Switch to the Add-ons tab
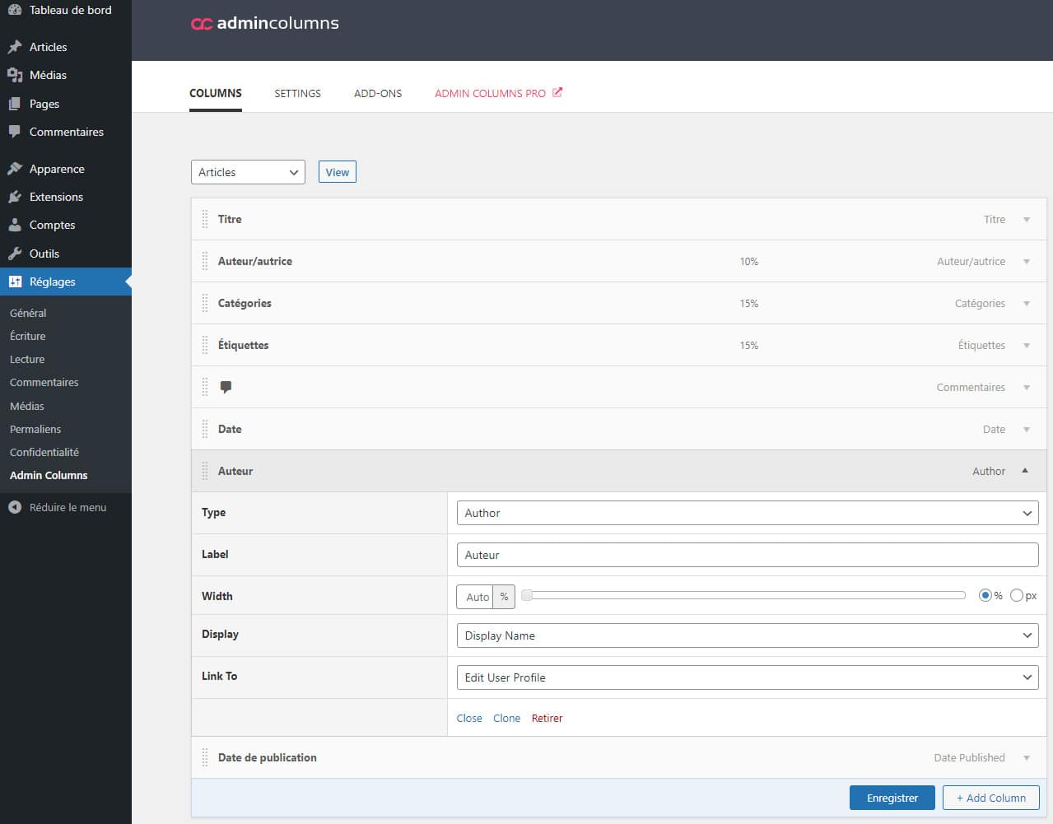This screenshot has height=824, width=1053. (x=378, y=93)
